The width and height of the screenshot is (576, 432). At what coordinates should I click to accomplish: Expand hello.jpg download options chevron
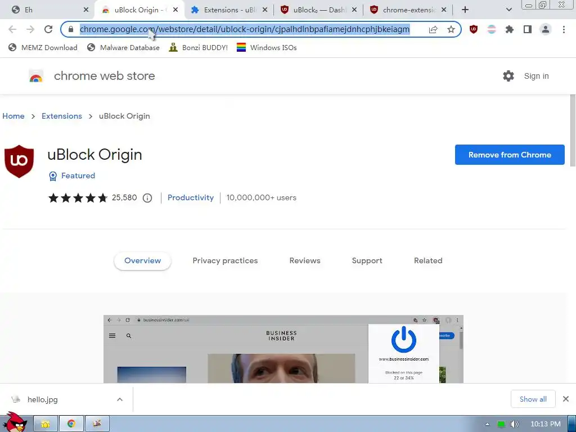pyautogui.click(x=120, y=399)
